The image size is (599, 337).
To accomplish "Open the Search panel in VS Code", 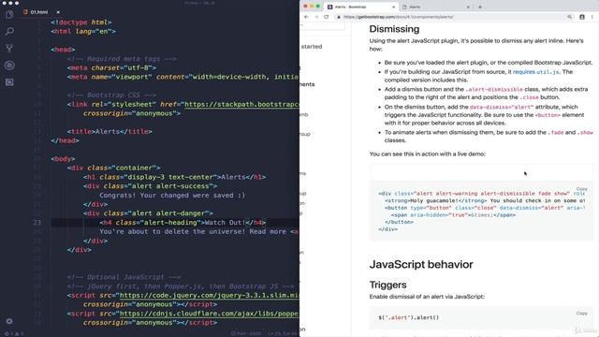I will [x=9, y=31].
